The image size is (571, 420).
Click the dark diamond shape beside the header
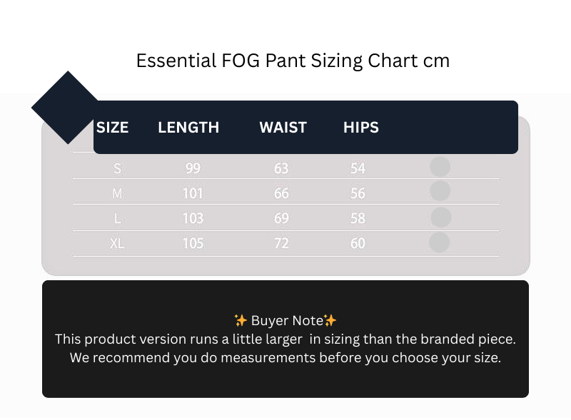coord(64,108)
